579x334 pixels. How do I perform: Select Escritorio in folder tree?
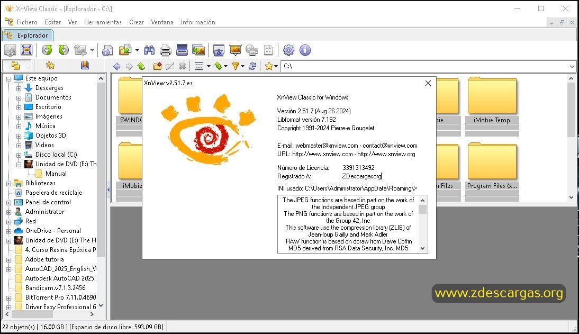[48, 107]
